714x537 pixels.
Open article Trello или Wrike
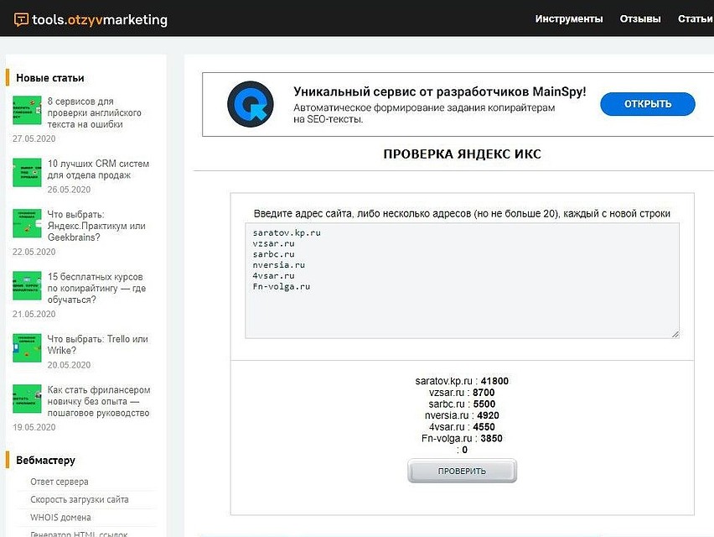tap(97, 345)
